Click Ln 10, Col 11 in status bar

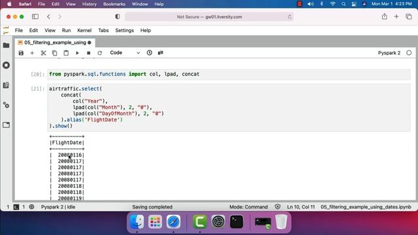tap(300, 207)
